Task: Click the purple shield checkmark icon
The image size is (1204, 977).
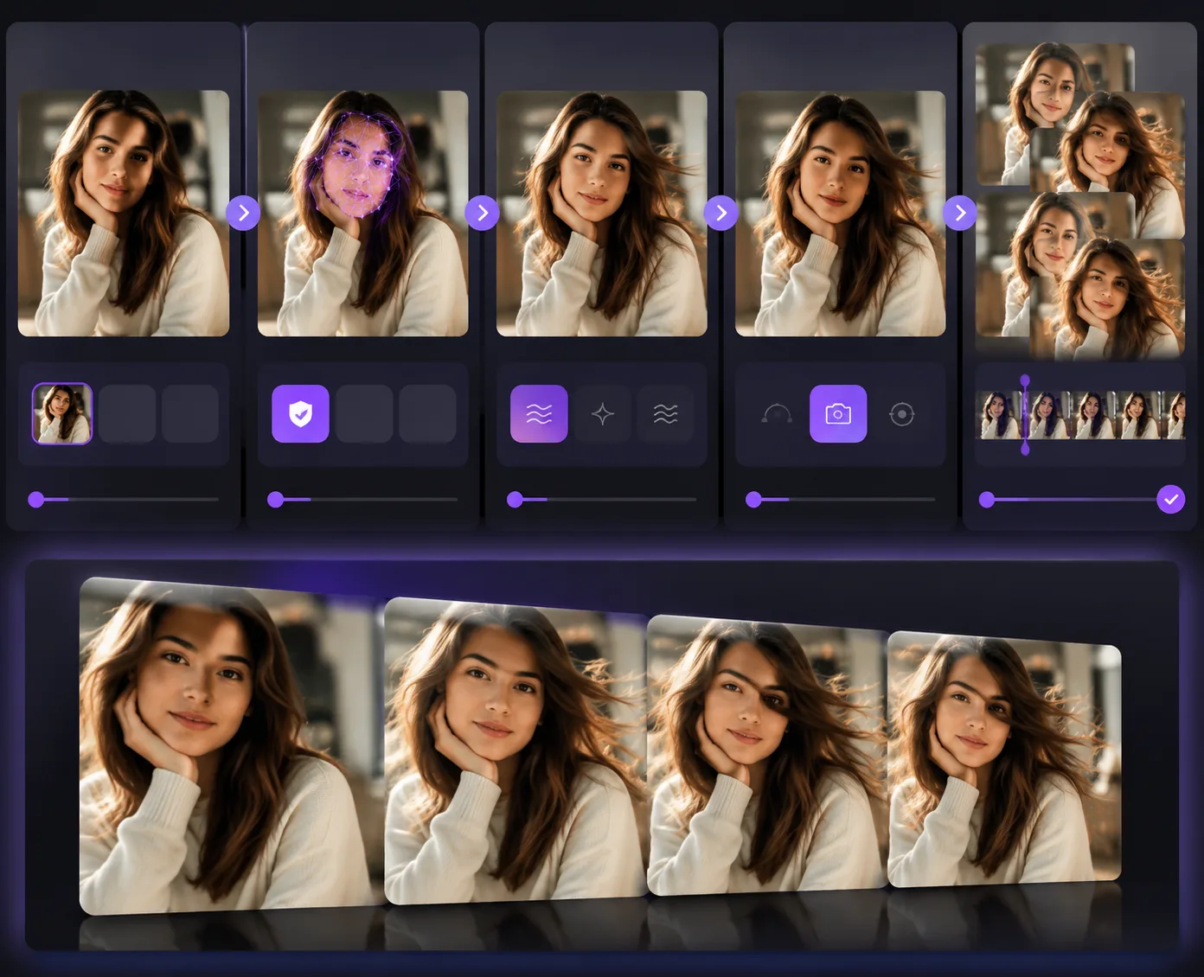Action: pyautogui.click(x=300, y=414)
